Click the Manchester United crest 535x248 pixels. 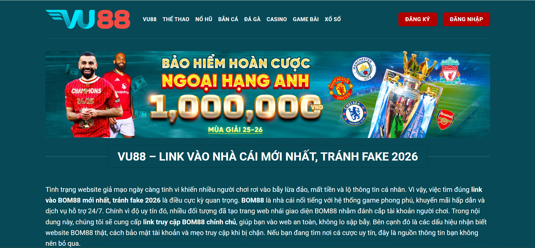coord(340,88)
